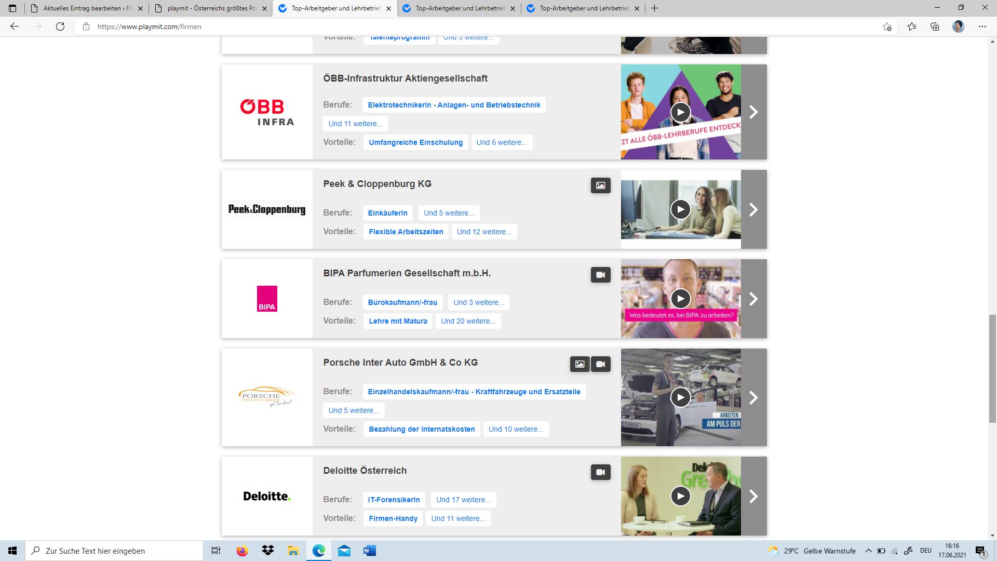Open BIPA Parfumerien Gesellschaft m.b.H. title
The width and height of the screenshot is (997, 561).
tap(407, 273)
